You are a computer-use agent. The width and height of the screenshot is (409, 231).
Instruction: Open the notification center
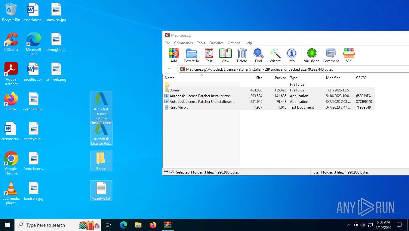399,225
